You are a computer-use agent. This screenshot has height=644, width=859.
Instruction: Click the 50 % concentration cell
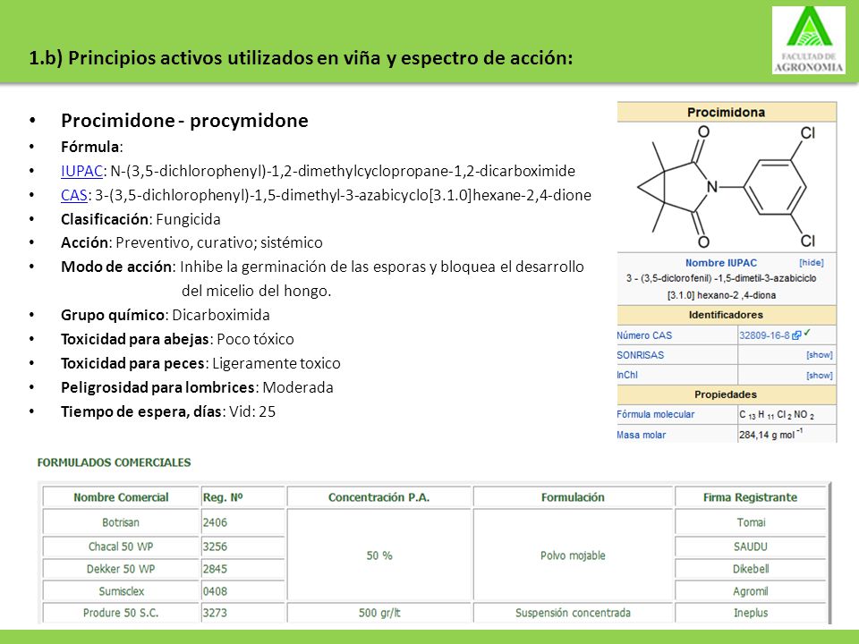(379, 555)
